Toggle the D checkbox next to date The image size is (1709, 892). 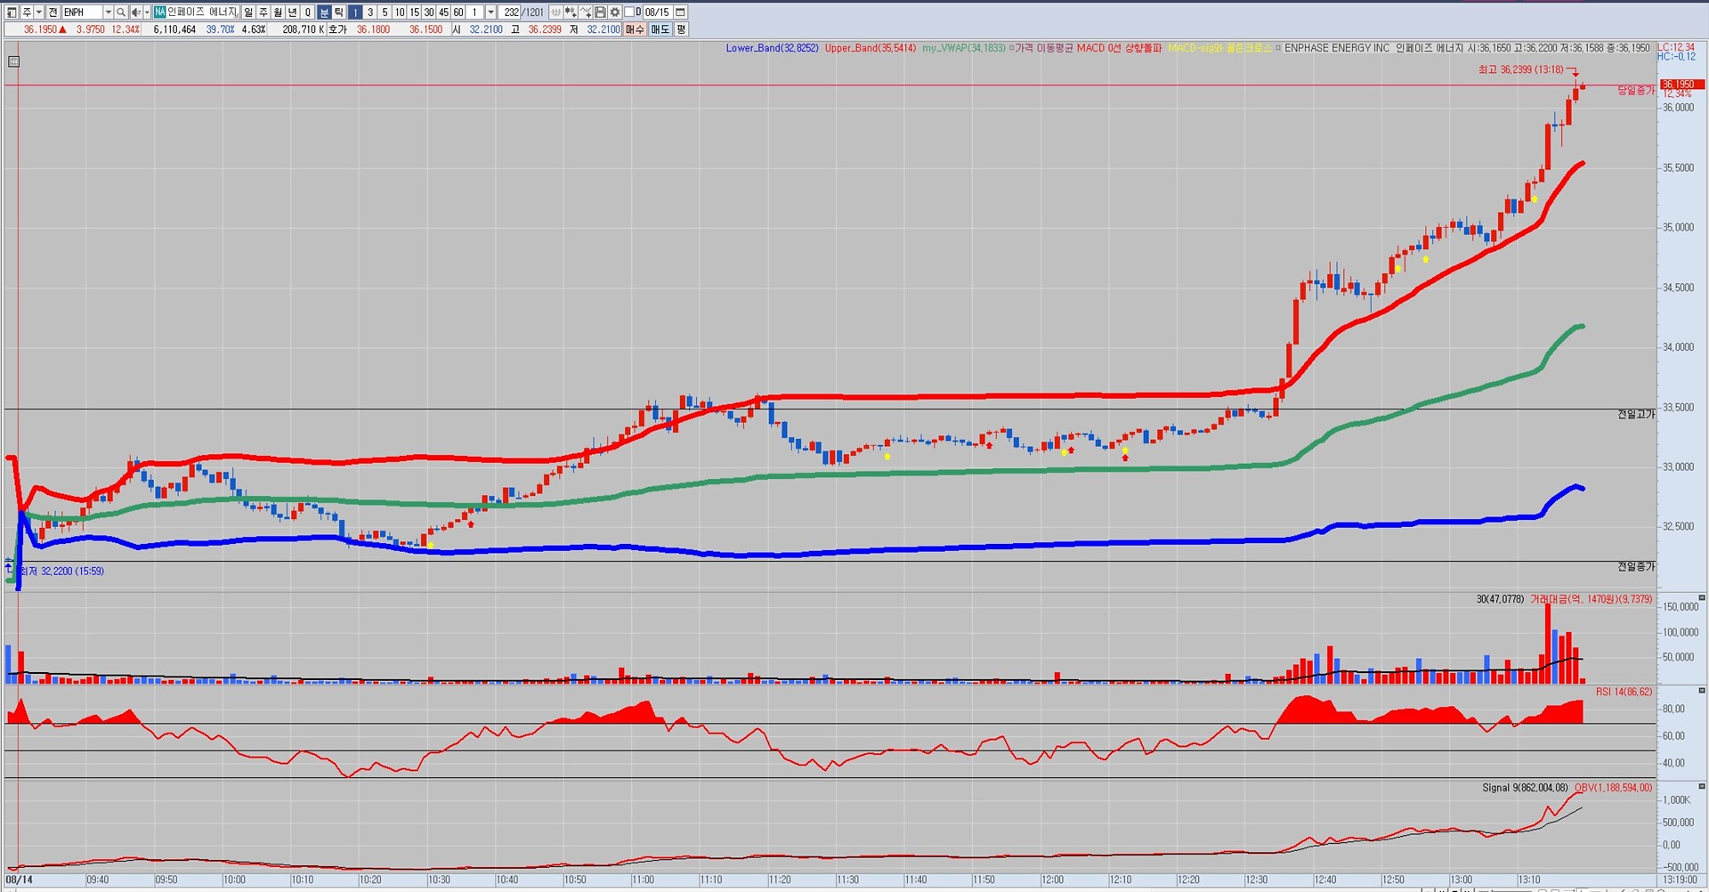tap(629, 12)
